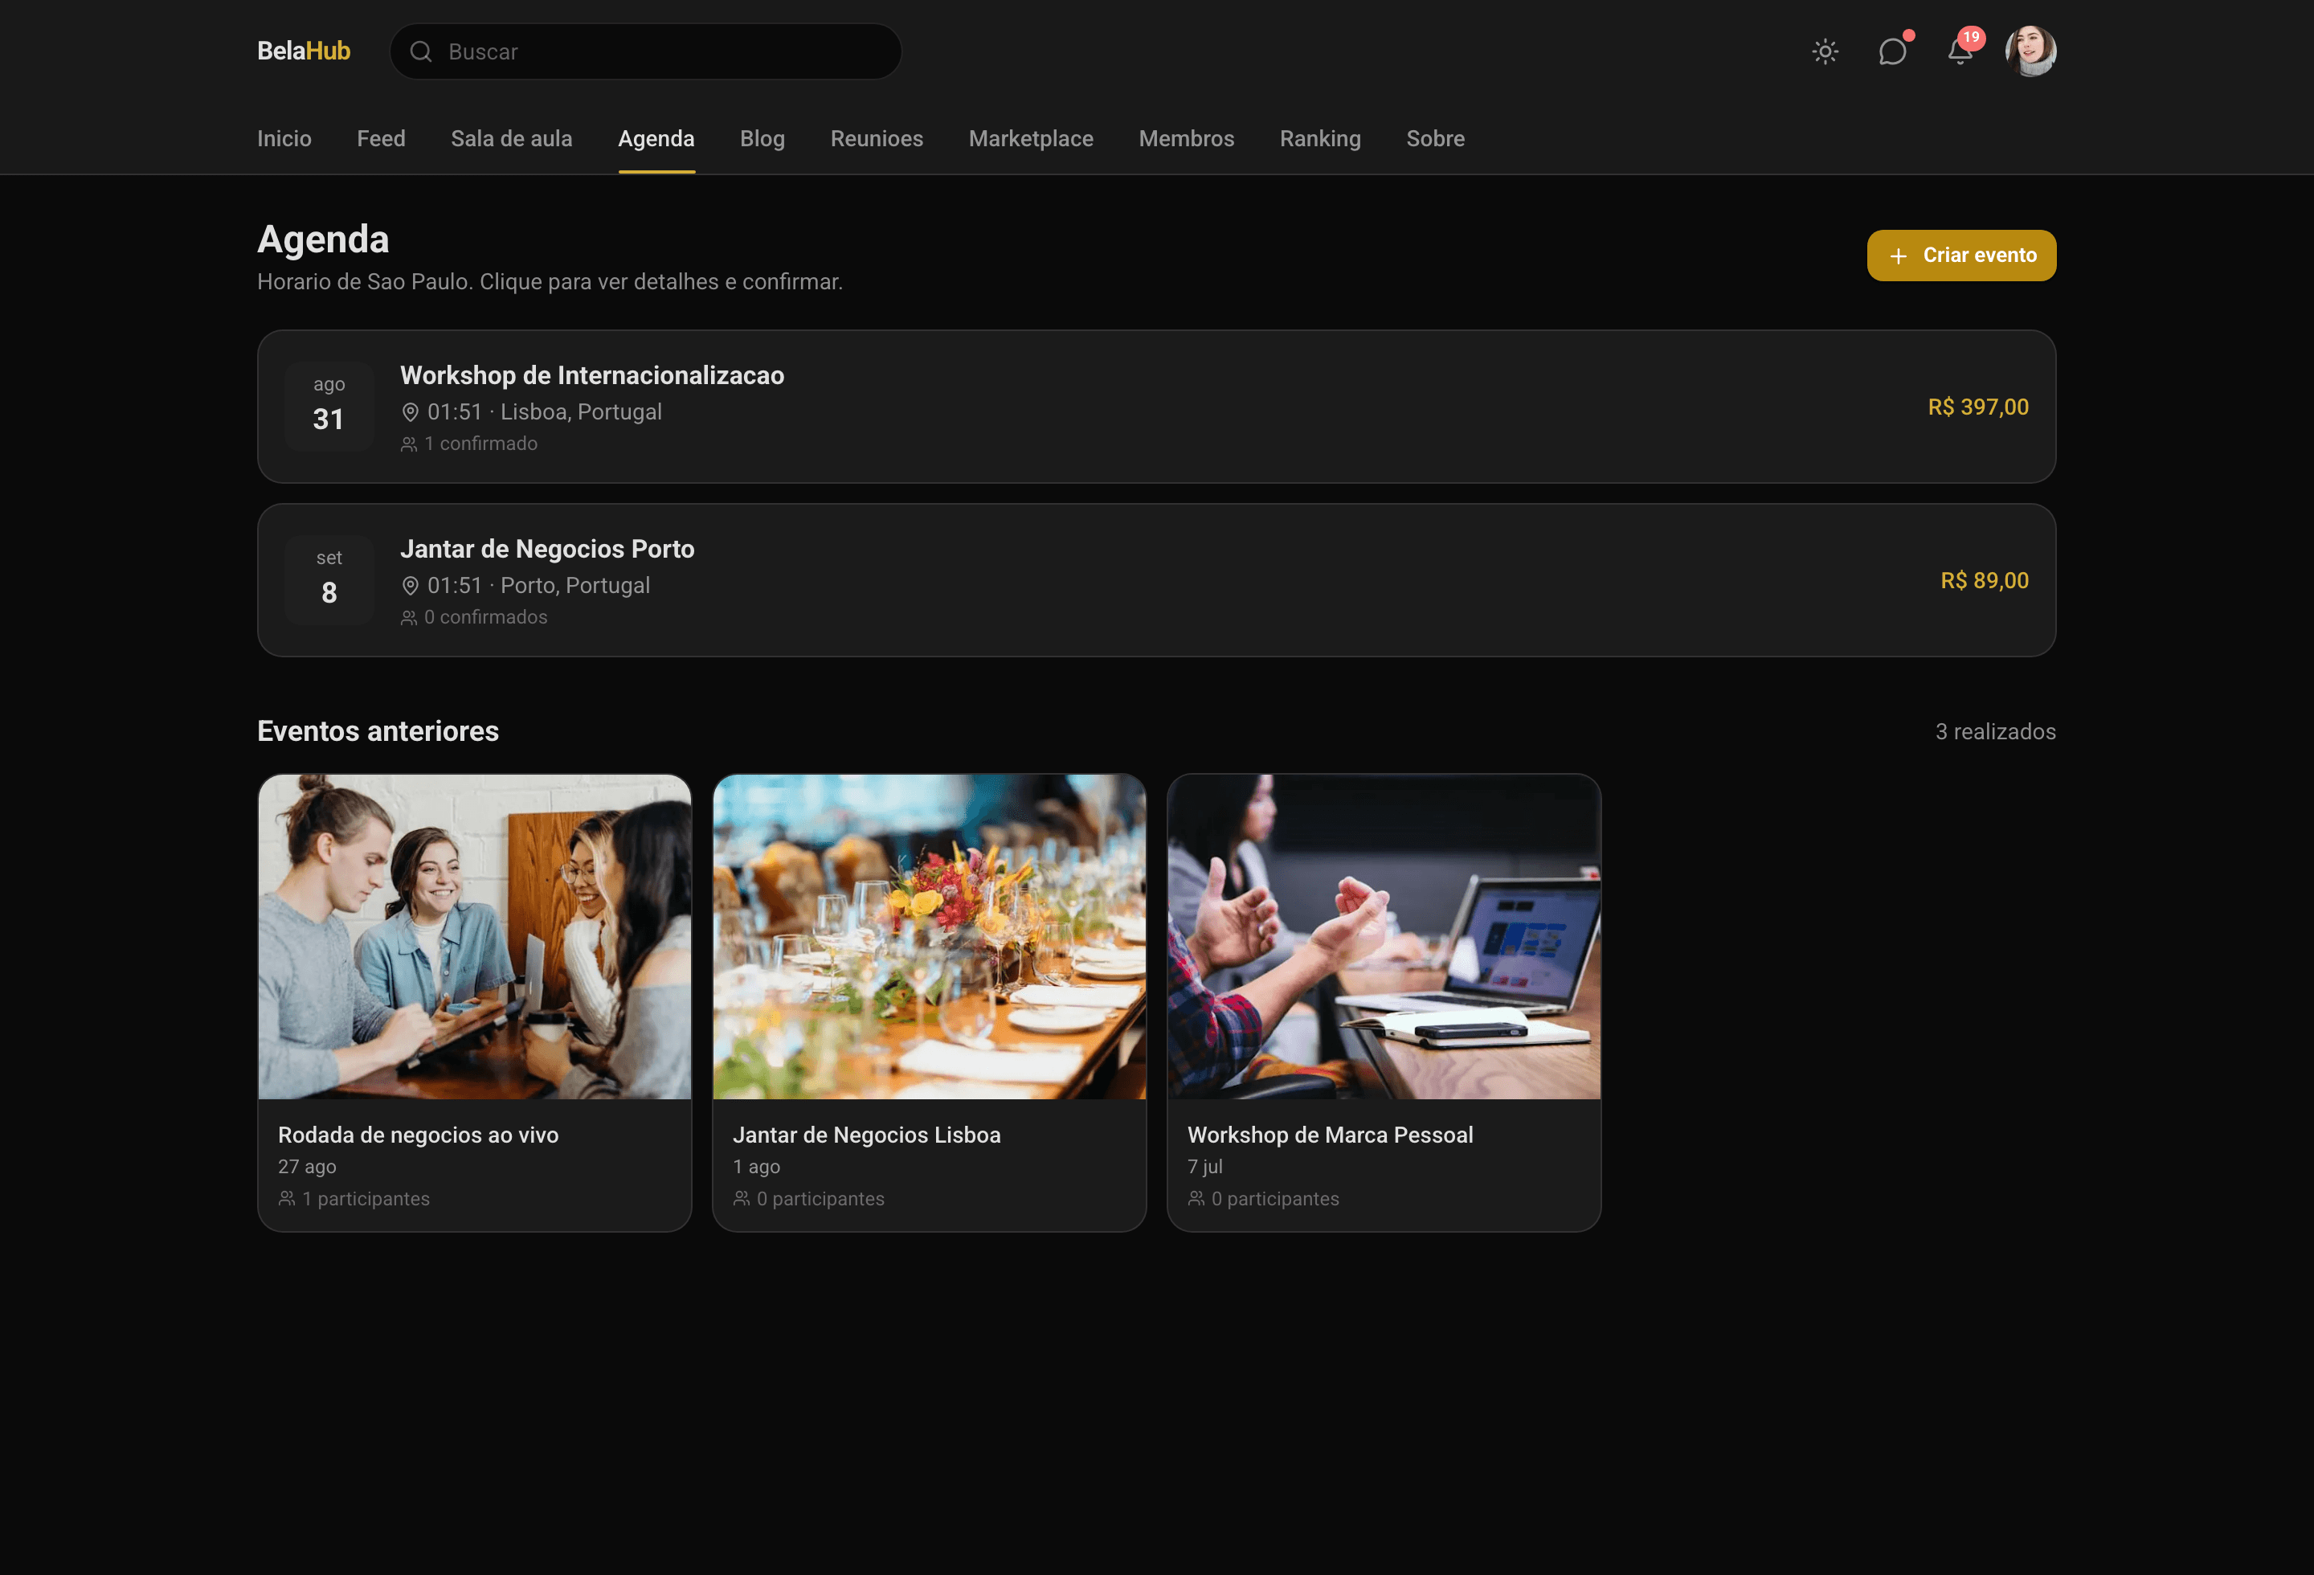Switch to the Feed tab
Image resolution: width=2314 pixels, height=1575 pixels.
point(382,138)
